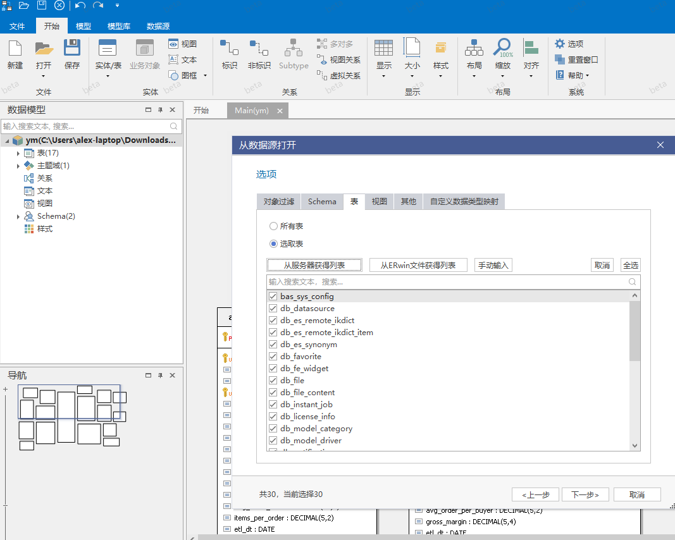
Task: Open the 自定义数据类型映射 tab
Action: pos(464,201)
